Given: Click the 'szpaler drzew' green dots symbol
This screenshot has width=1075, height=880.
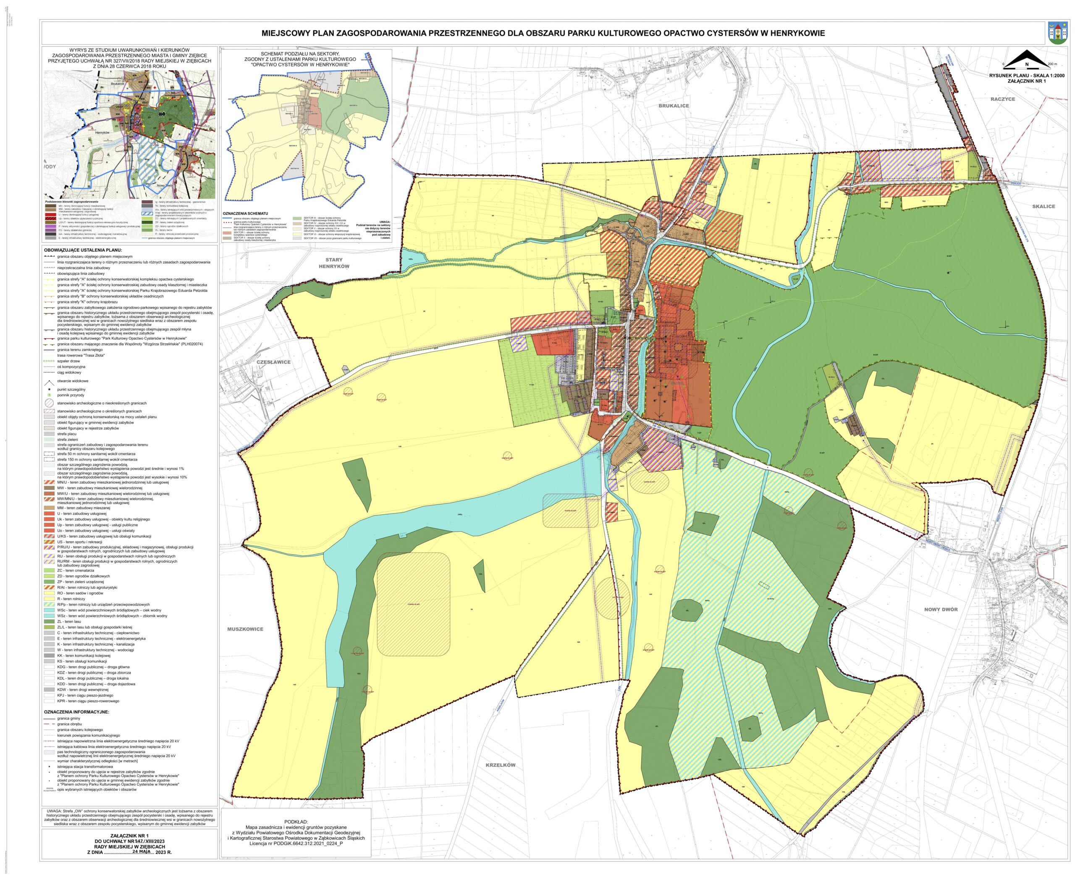Looking at the screenshot, I should pos(49,361).
